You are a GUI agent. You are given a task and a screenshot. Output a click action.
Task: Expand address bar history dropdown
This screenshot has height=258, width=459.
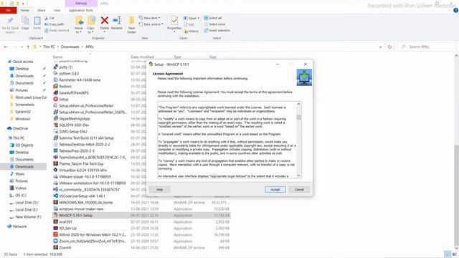(380, 47)
